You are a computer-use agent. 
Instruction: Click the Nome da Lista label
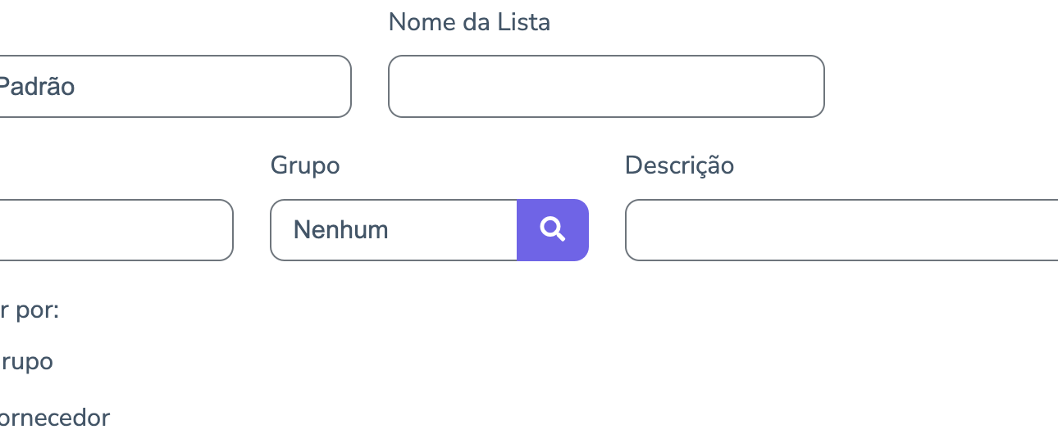click(469, 22)
